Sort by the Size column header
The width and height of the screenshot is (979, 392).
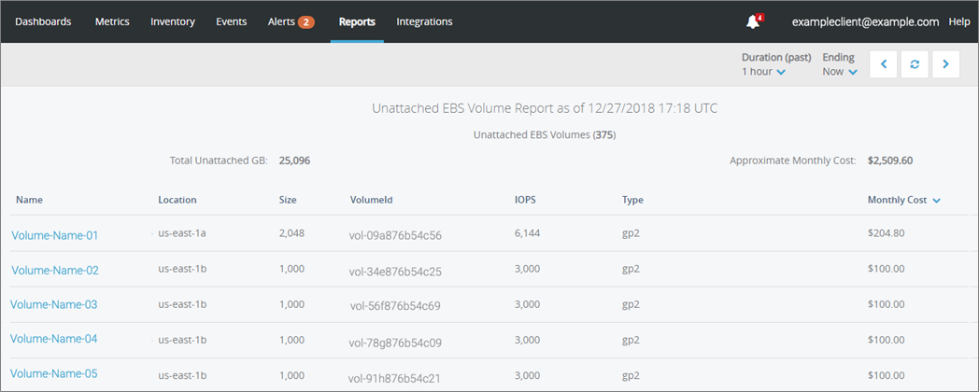coord(288,201)
